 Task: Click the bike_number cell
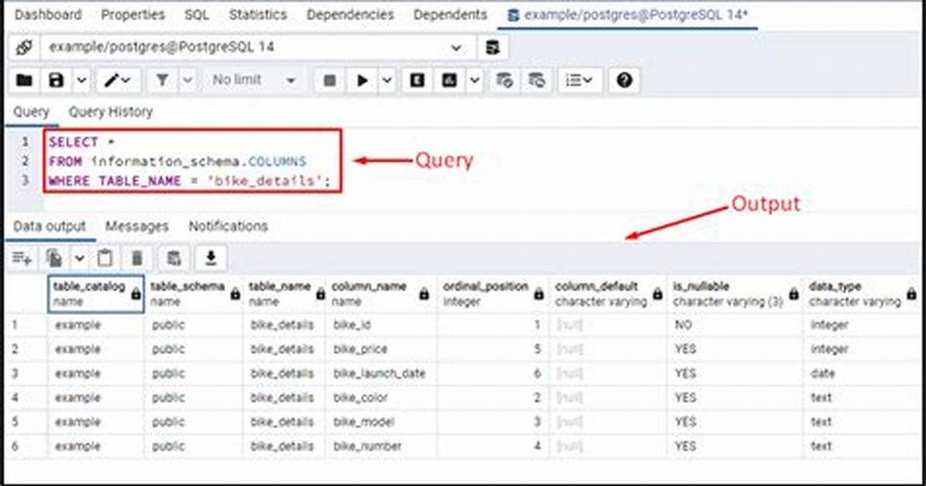[381, 446]
